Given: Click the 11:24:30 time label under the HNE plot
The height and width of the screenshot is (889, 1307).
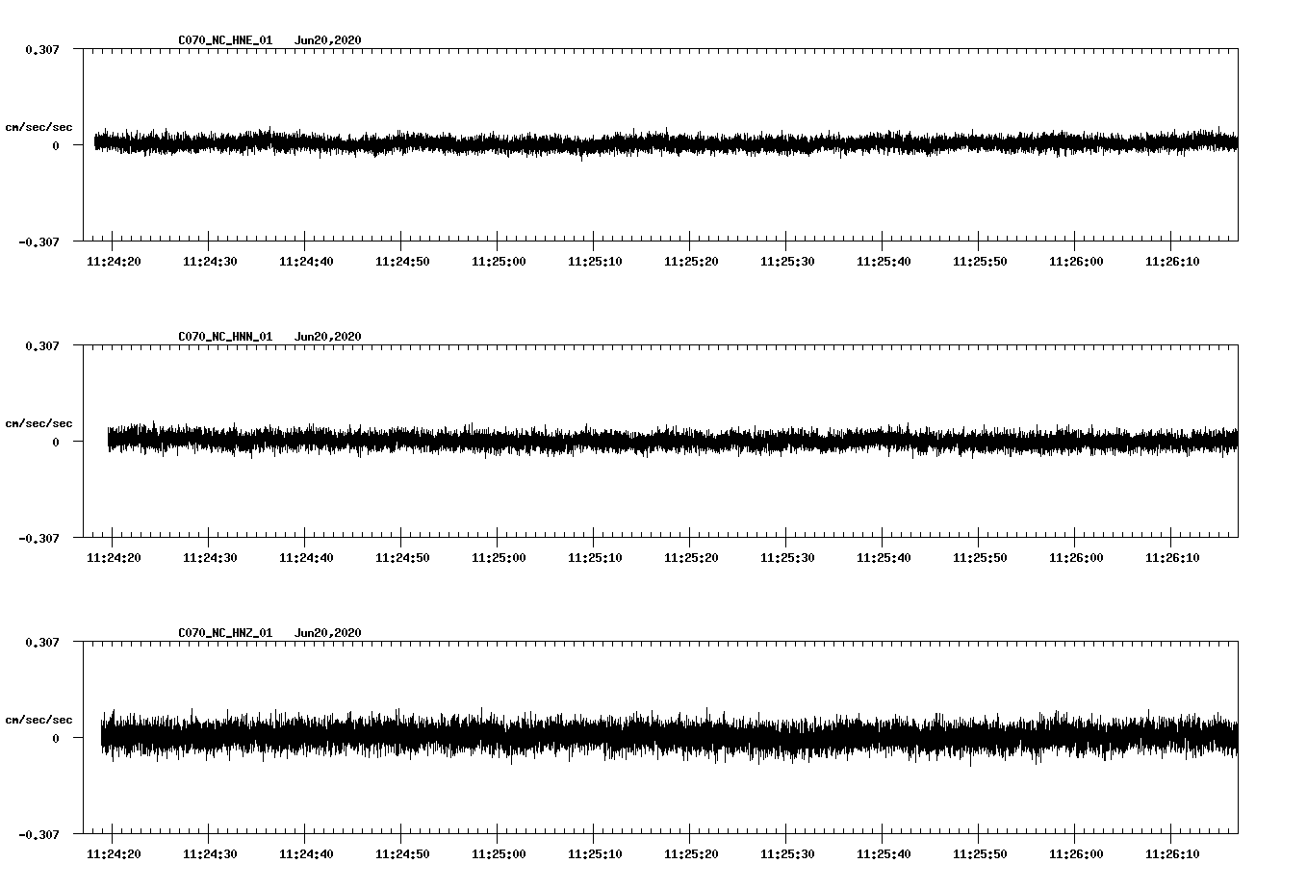Looking at the screenshot, I should [210, 262].
